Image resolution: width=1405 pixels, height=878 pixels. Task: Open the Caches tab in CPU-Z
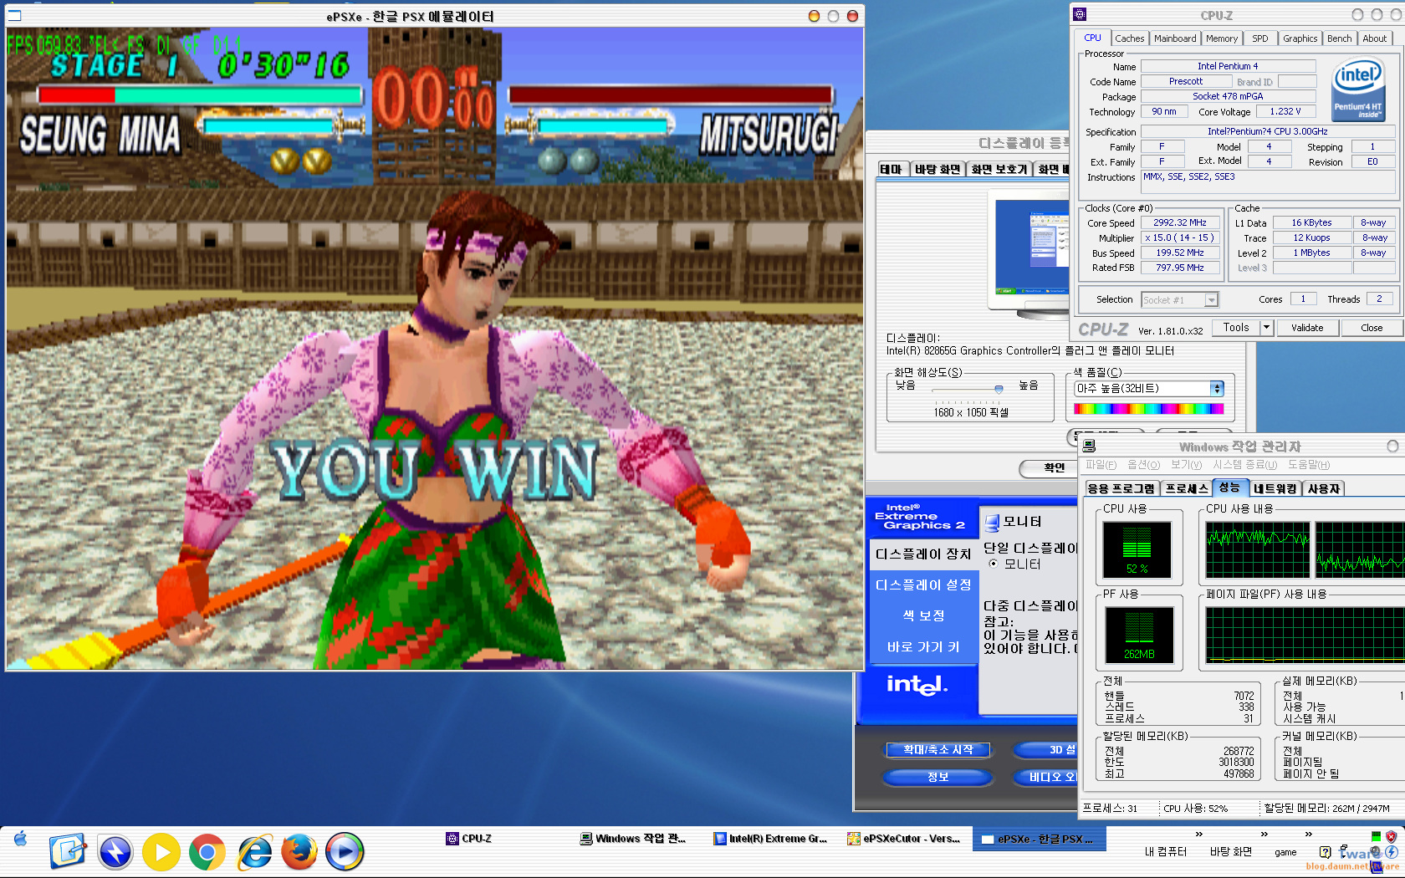pyautogui.click(x=1129, y=38)
